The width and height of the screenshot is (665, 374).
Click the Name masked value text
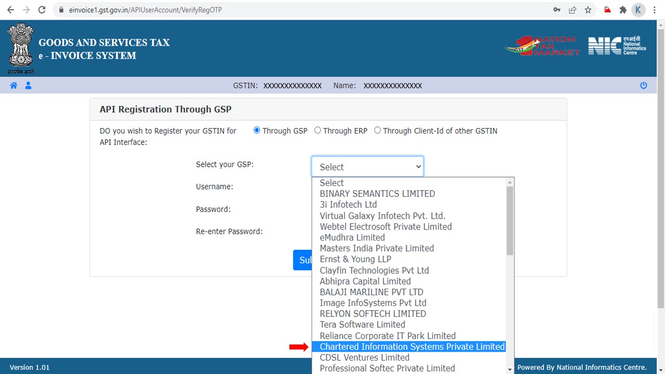393,86
